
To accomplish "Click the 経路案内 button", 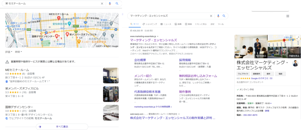I will [257, 74].
